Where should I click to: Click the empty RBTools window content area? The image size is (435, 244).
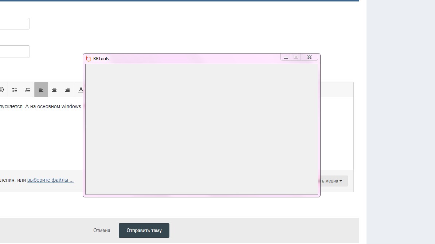point(201,129)
